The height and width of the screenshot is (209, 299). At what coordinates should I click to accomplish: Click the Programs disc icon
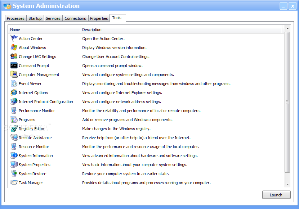14,119
